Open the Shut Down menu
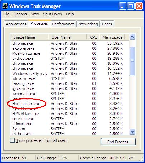 pyautogui.click(x=52, y=14)
